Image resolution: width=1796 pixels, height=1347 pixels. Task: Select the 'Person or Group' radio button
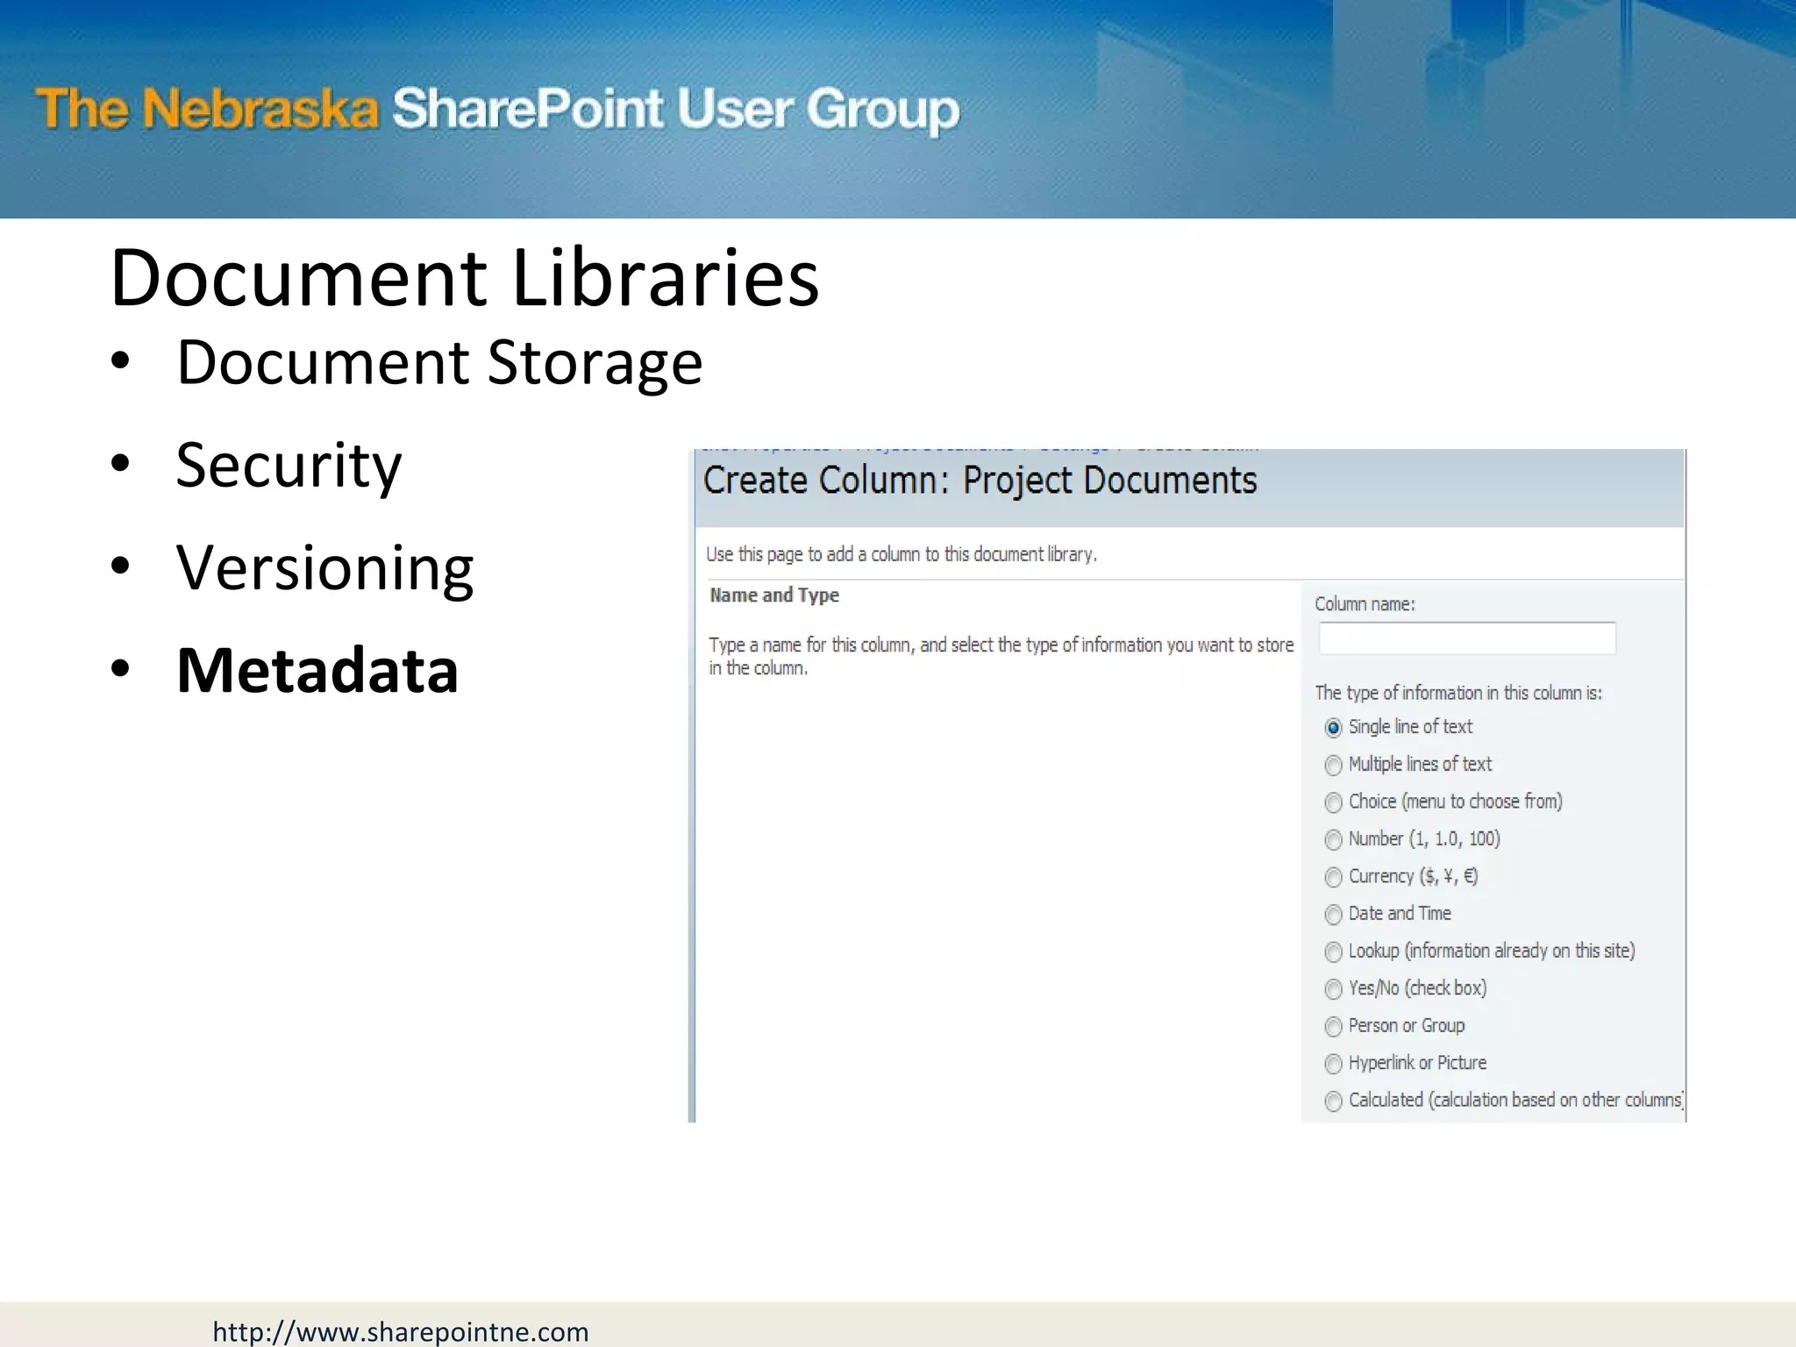1333,1026
